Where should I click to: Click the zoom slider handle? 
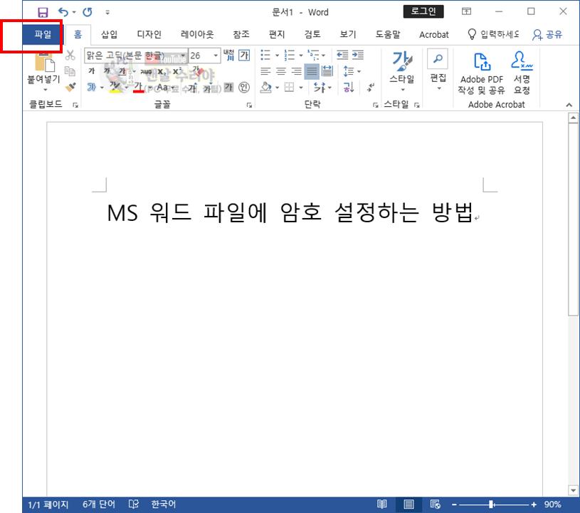491,504
